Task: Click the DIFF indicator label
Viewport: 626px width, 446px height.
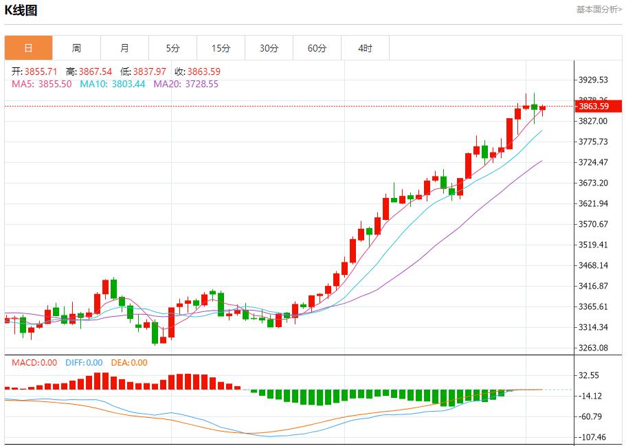Action: (x=76, y=361)
